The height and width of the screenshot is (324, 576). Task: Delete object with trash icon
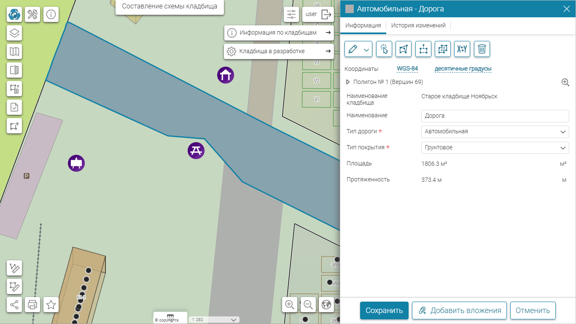point(482,49)
